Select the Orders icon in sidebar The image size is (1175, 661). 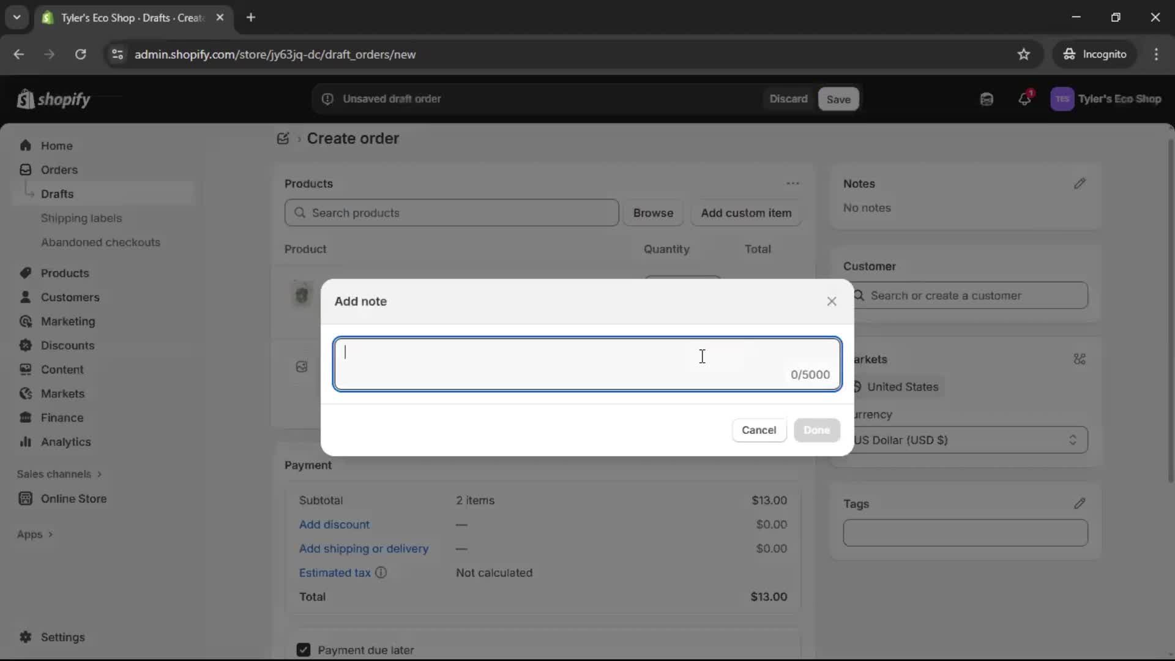point(25,170)
